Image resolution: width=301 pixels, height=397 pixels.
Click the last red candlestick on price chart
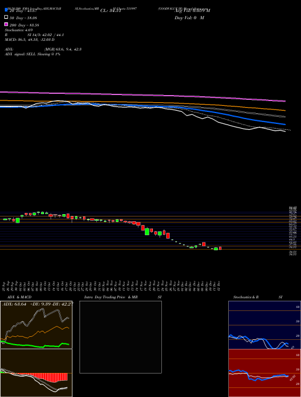[220, 248]
